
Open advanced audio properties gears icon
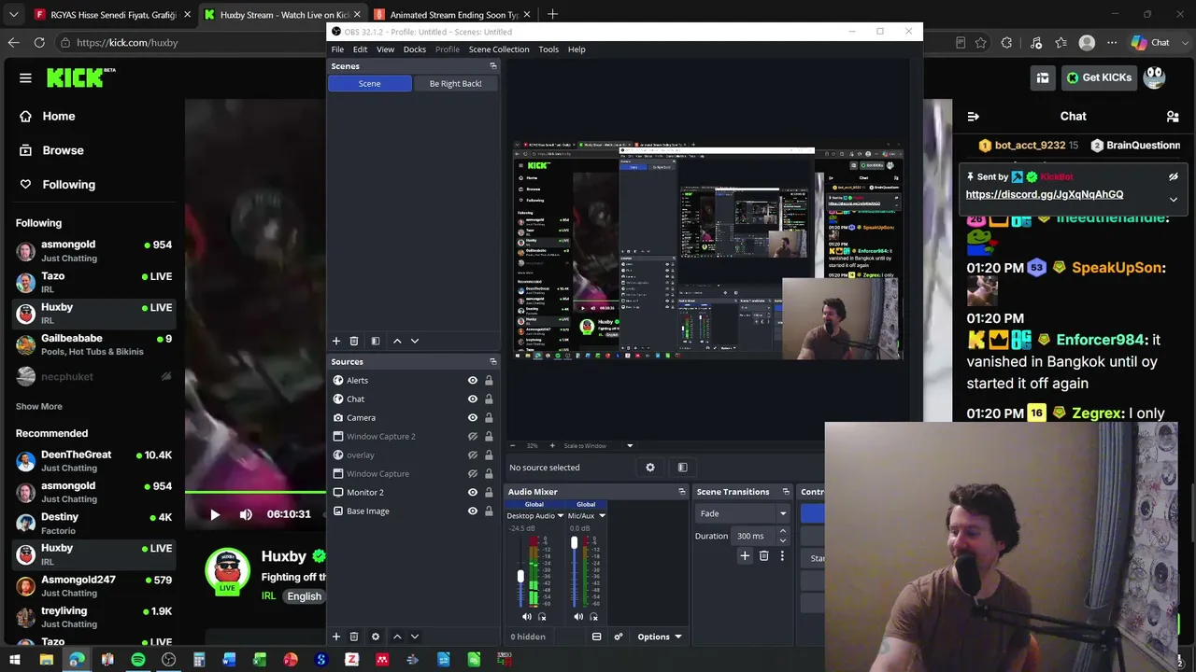618,637
